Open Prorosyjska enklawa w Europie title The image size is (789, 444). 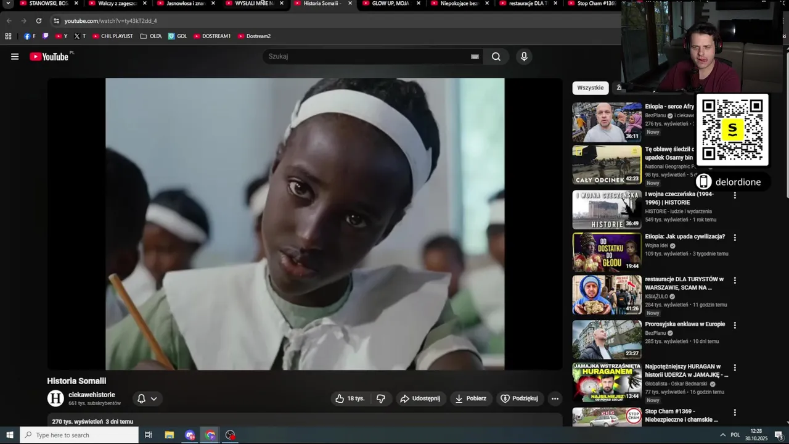coord(685,324)
